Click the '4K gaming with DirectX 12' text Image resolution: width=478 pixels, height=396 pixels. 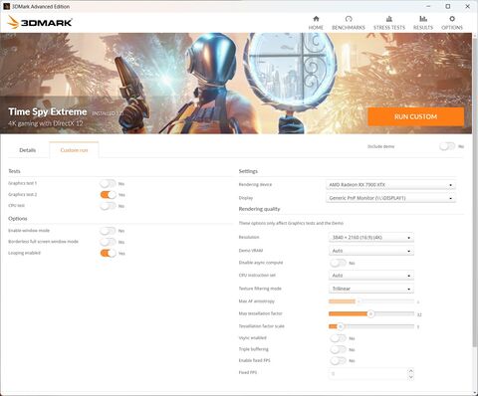46,123
